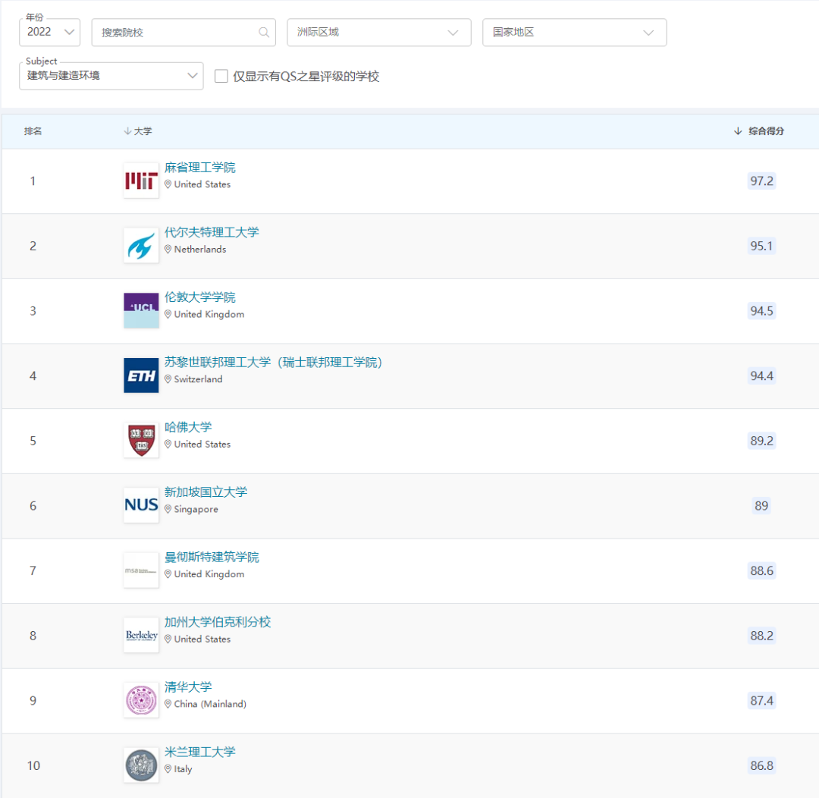Click the Berkeley logo
This screenshot has height=798, width=819.
click(141, 636)
